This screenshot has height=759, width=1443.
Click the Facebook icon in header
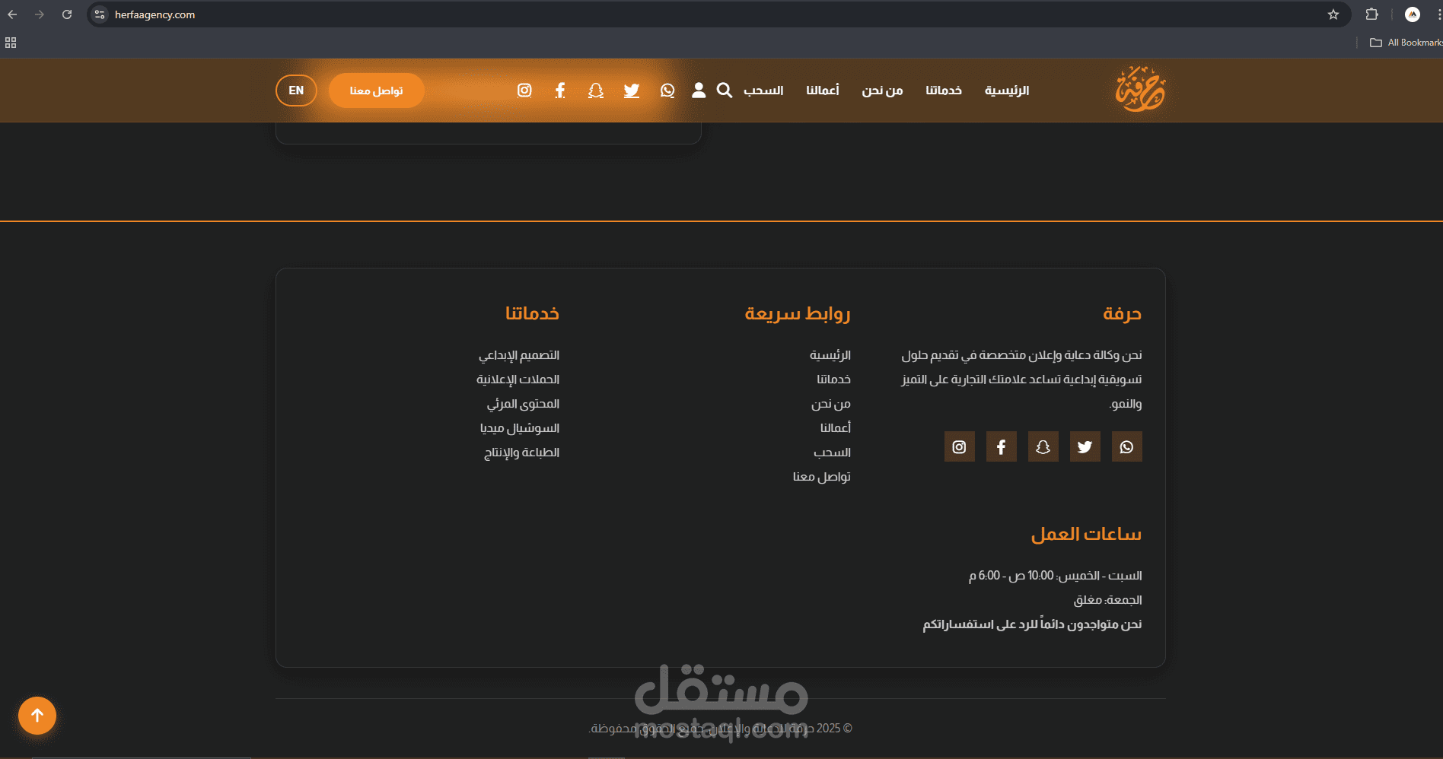coord(560,91)
